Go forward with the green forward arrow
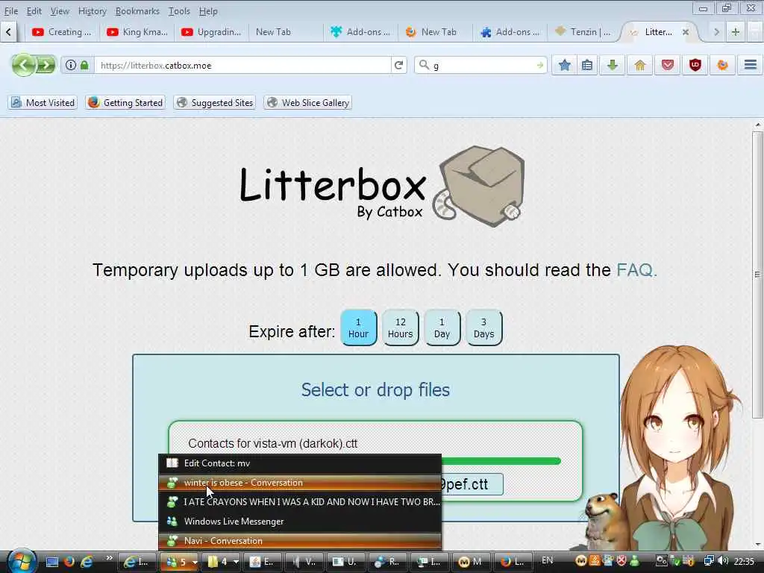This screenshot has width=764, height=573. pyautogui.click(x=46, y=65)
